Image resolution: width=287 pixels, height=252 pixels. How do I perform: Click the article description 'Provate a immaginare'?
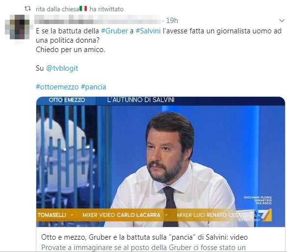pos(143,248)
